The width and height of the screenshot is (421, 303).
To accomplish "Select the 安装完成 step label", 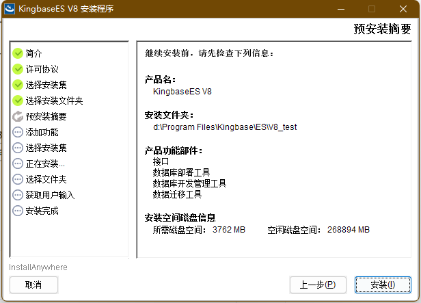I will pos(42,211).
